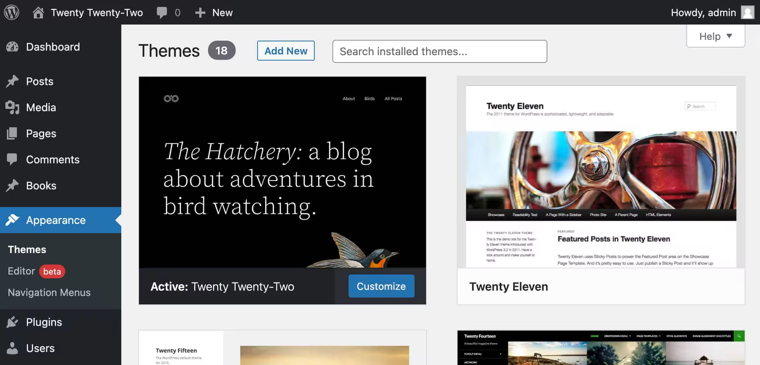Open the WordPress logo menu
The height and width of the screenshot is (365, 760).
(12, 12)
